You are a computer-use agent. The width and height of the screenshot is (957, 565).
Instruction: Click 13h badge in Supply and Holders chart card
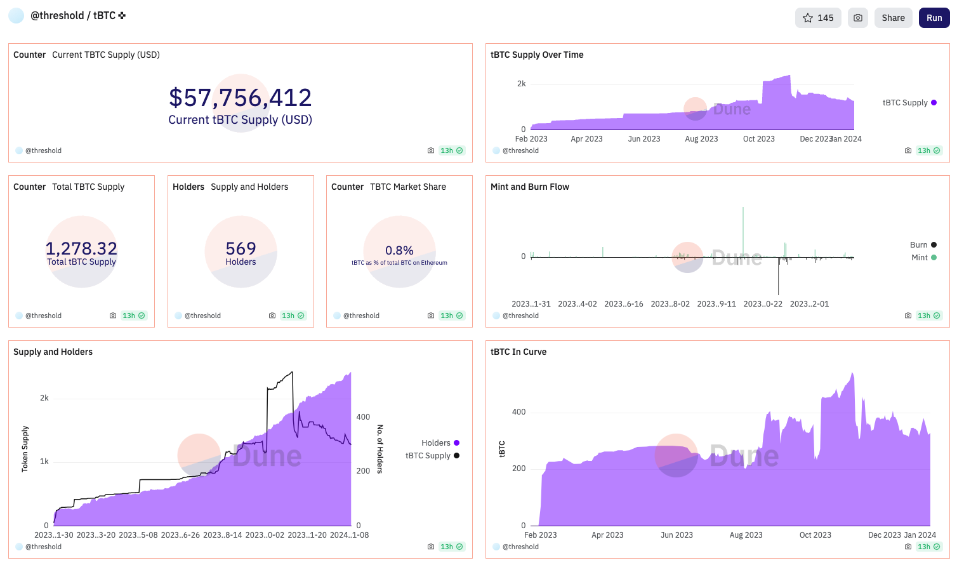tap(452, 547)
